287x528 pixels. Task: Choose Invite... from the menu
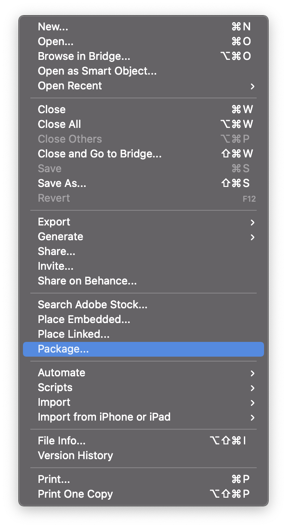[x=56, y=266]
